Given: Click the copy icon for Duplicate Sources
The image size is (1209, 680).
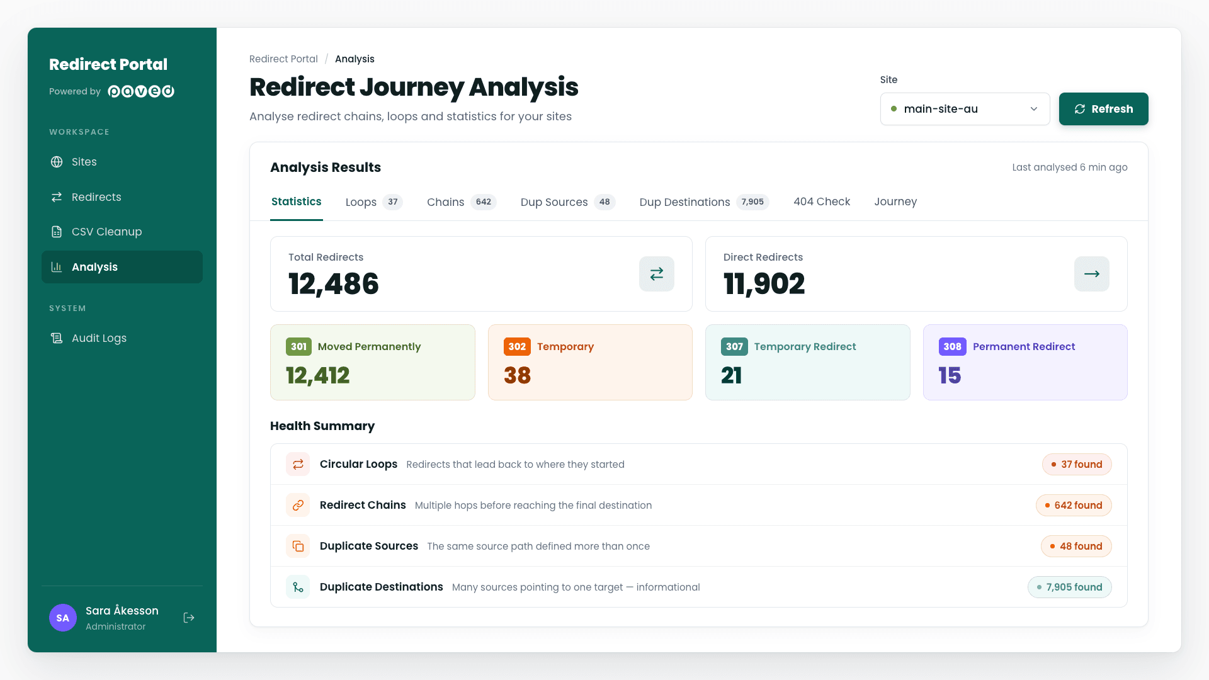Looking at the screenshot, I should pos(298,546).
